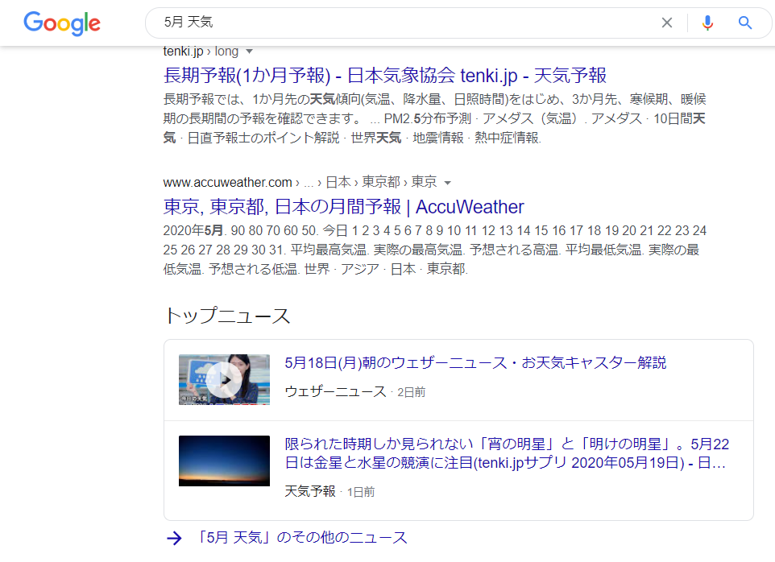The image size is (775, 562).
Task: Click the Google logo
Action: coord(62,23)
